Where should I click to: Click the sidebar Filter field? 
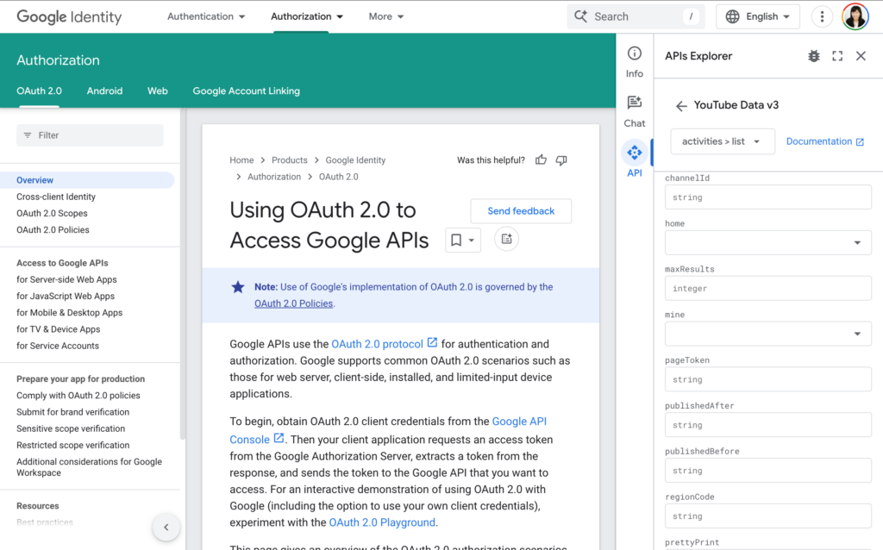[90, 135]
